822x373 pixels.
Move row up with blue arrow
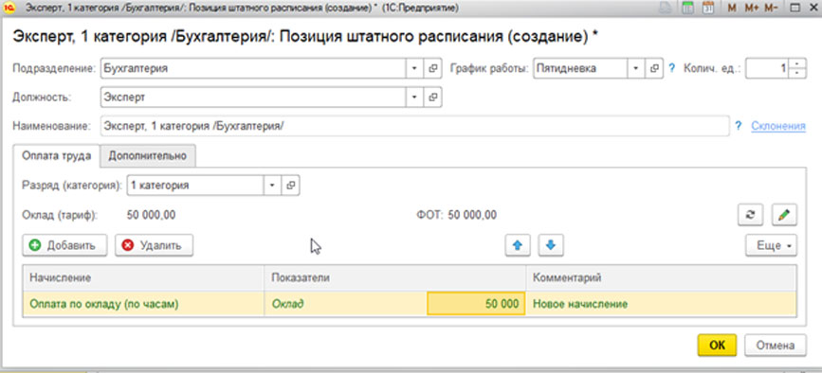pyautogui.click(x=518, y=245)
